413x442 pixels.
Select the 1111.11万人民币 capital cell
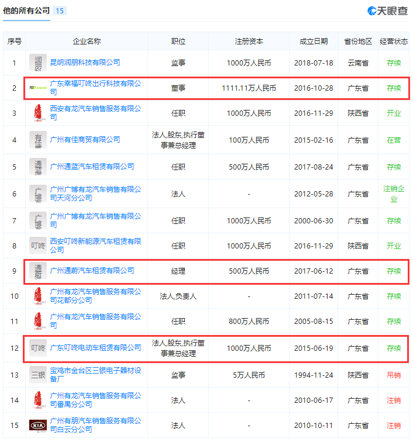(x=249, y=88)
